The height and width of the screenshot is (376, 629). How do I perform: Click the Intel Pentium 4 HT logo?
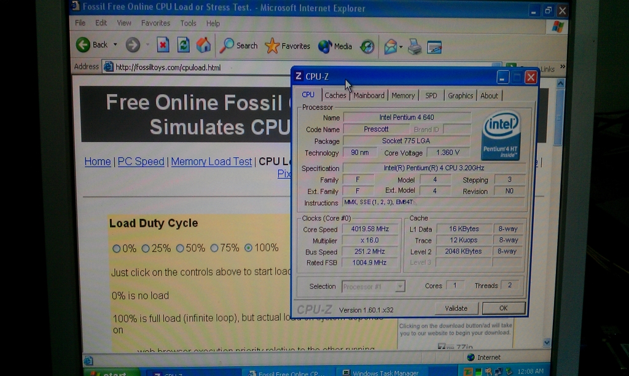point(501,135)
